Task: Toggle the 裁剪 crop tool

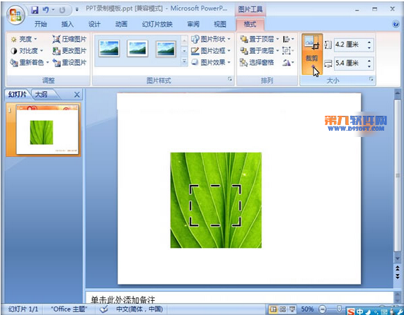Action: click(312, 54)
